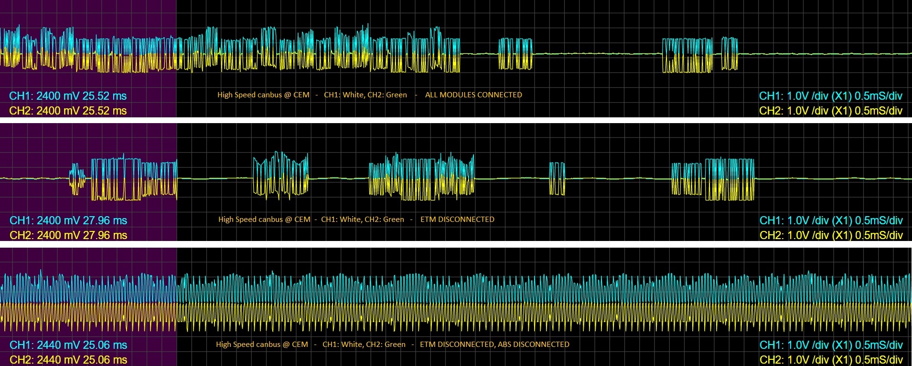Click CH2 1.0V/div scale label in top trace
The image size is (912, 366).
(830, 111)
